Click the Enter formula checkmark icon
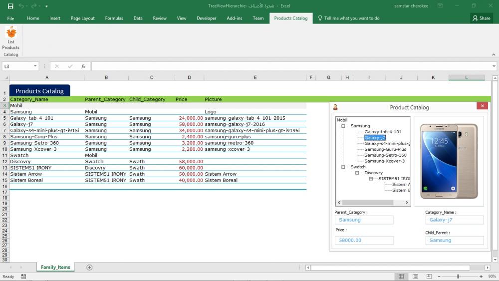This screenshot has height=281, width=499. point(70,66)
